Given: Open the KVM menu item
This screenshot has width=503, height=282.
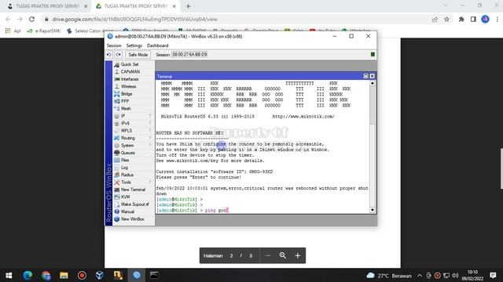Looking at the screenshot, I should point(125,197).
